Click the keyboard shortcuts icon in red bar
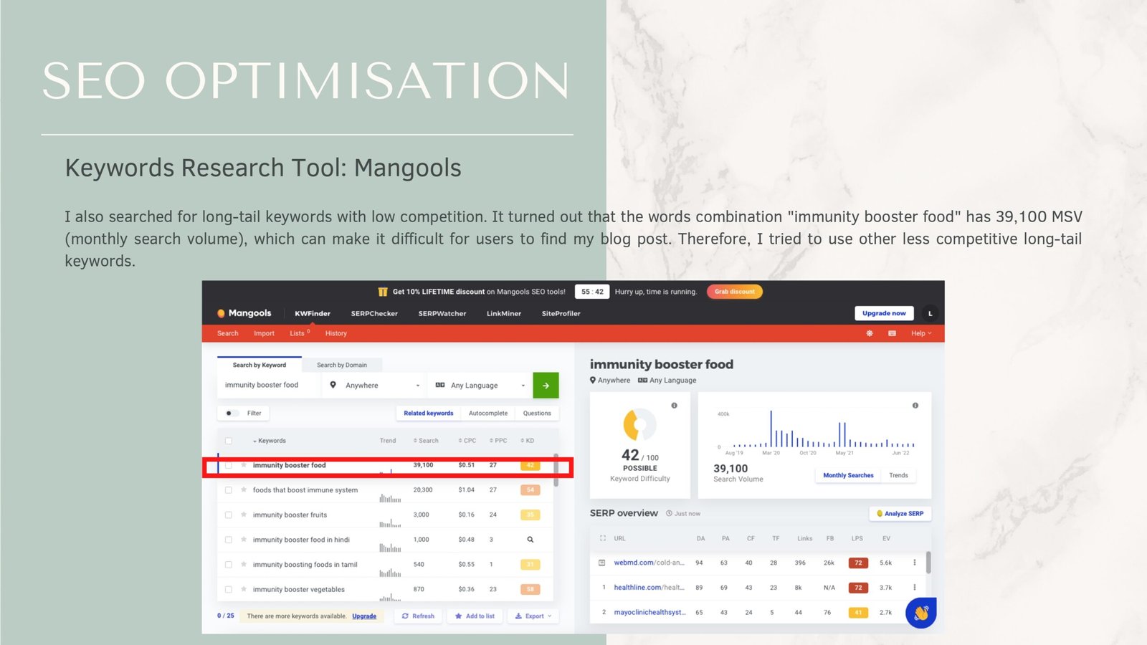Image resolution: width=1147 pixels, height=645 pixels. (x=892, y=333)
